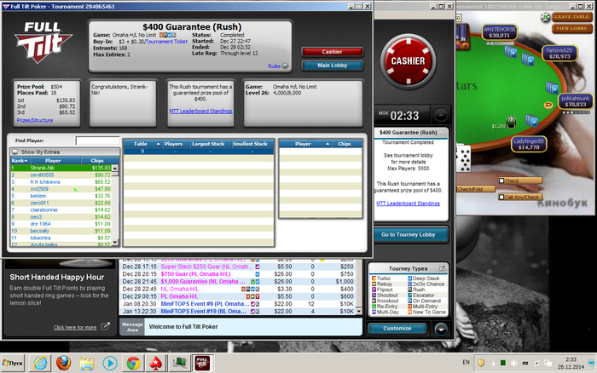Sort table players list by Player column
The image size is (597, 373).
(305, 144)
